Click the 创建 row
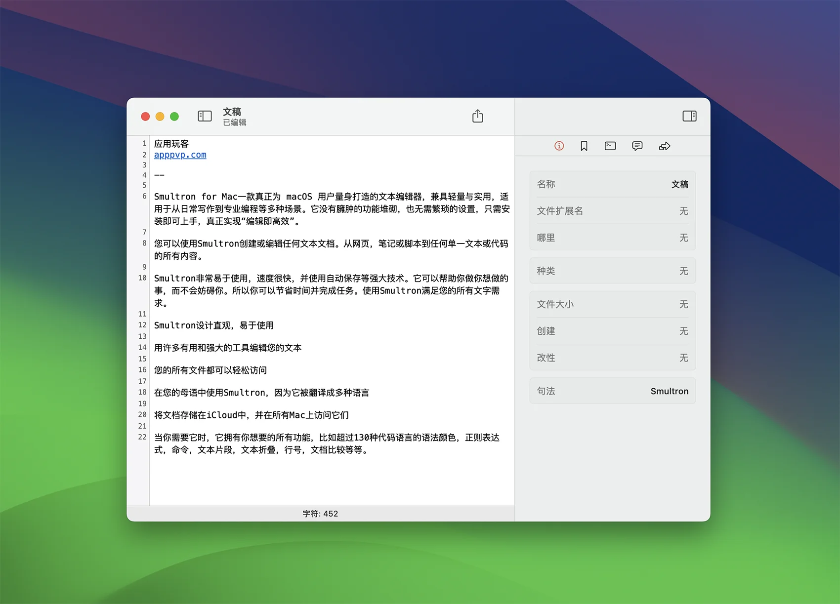 pos(613,331)
